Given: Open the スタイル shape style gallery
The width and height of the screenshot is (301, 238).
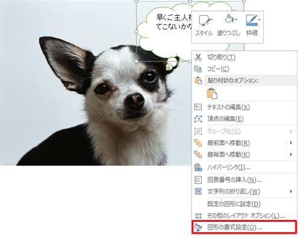Looking at the screenshot, I should coord(204,25).
